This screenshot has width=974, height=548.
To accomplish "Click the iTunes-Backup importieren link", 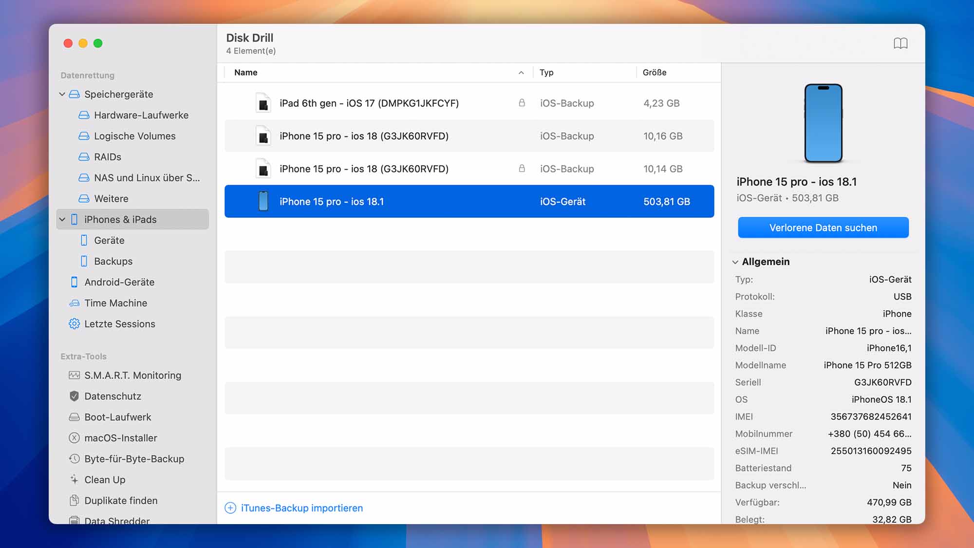I will click(x=302, y=508).
